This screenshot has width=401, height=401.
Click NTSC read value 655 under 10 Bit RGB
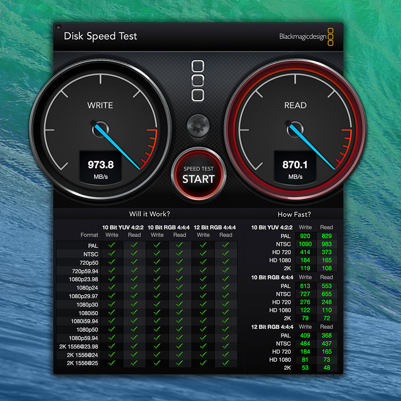[x=327, y=294]
